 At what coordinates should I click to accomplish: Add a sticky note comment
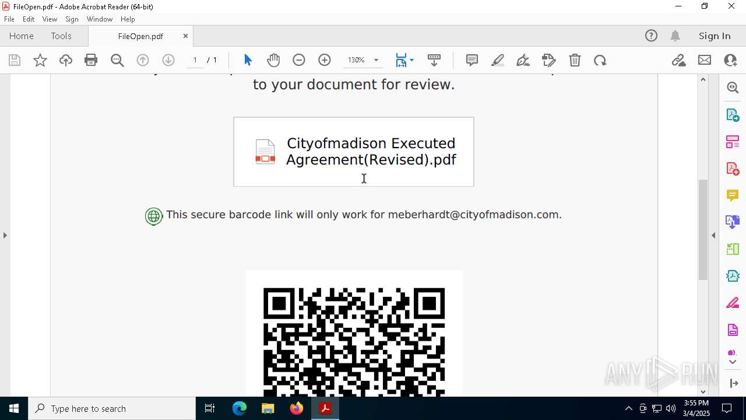click(x=472, y=60)
